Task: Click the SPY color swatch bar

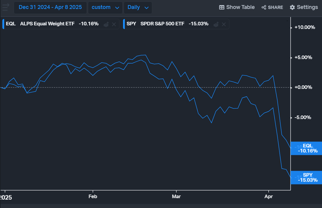Action: pos(124,24)
